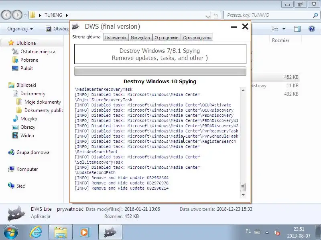Show hidden system tray icons

(x=267, y=232)
